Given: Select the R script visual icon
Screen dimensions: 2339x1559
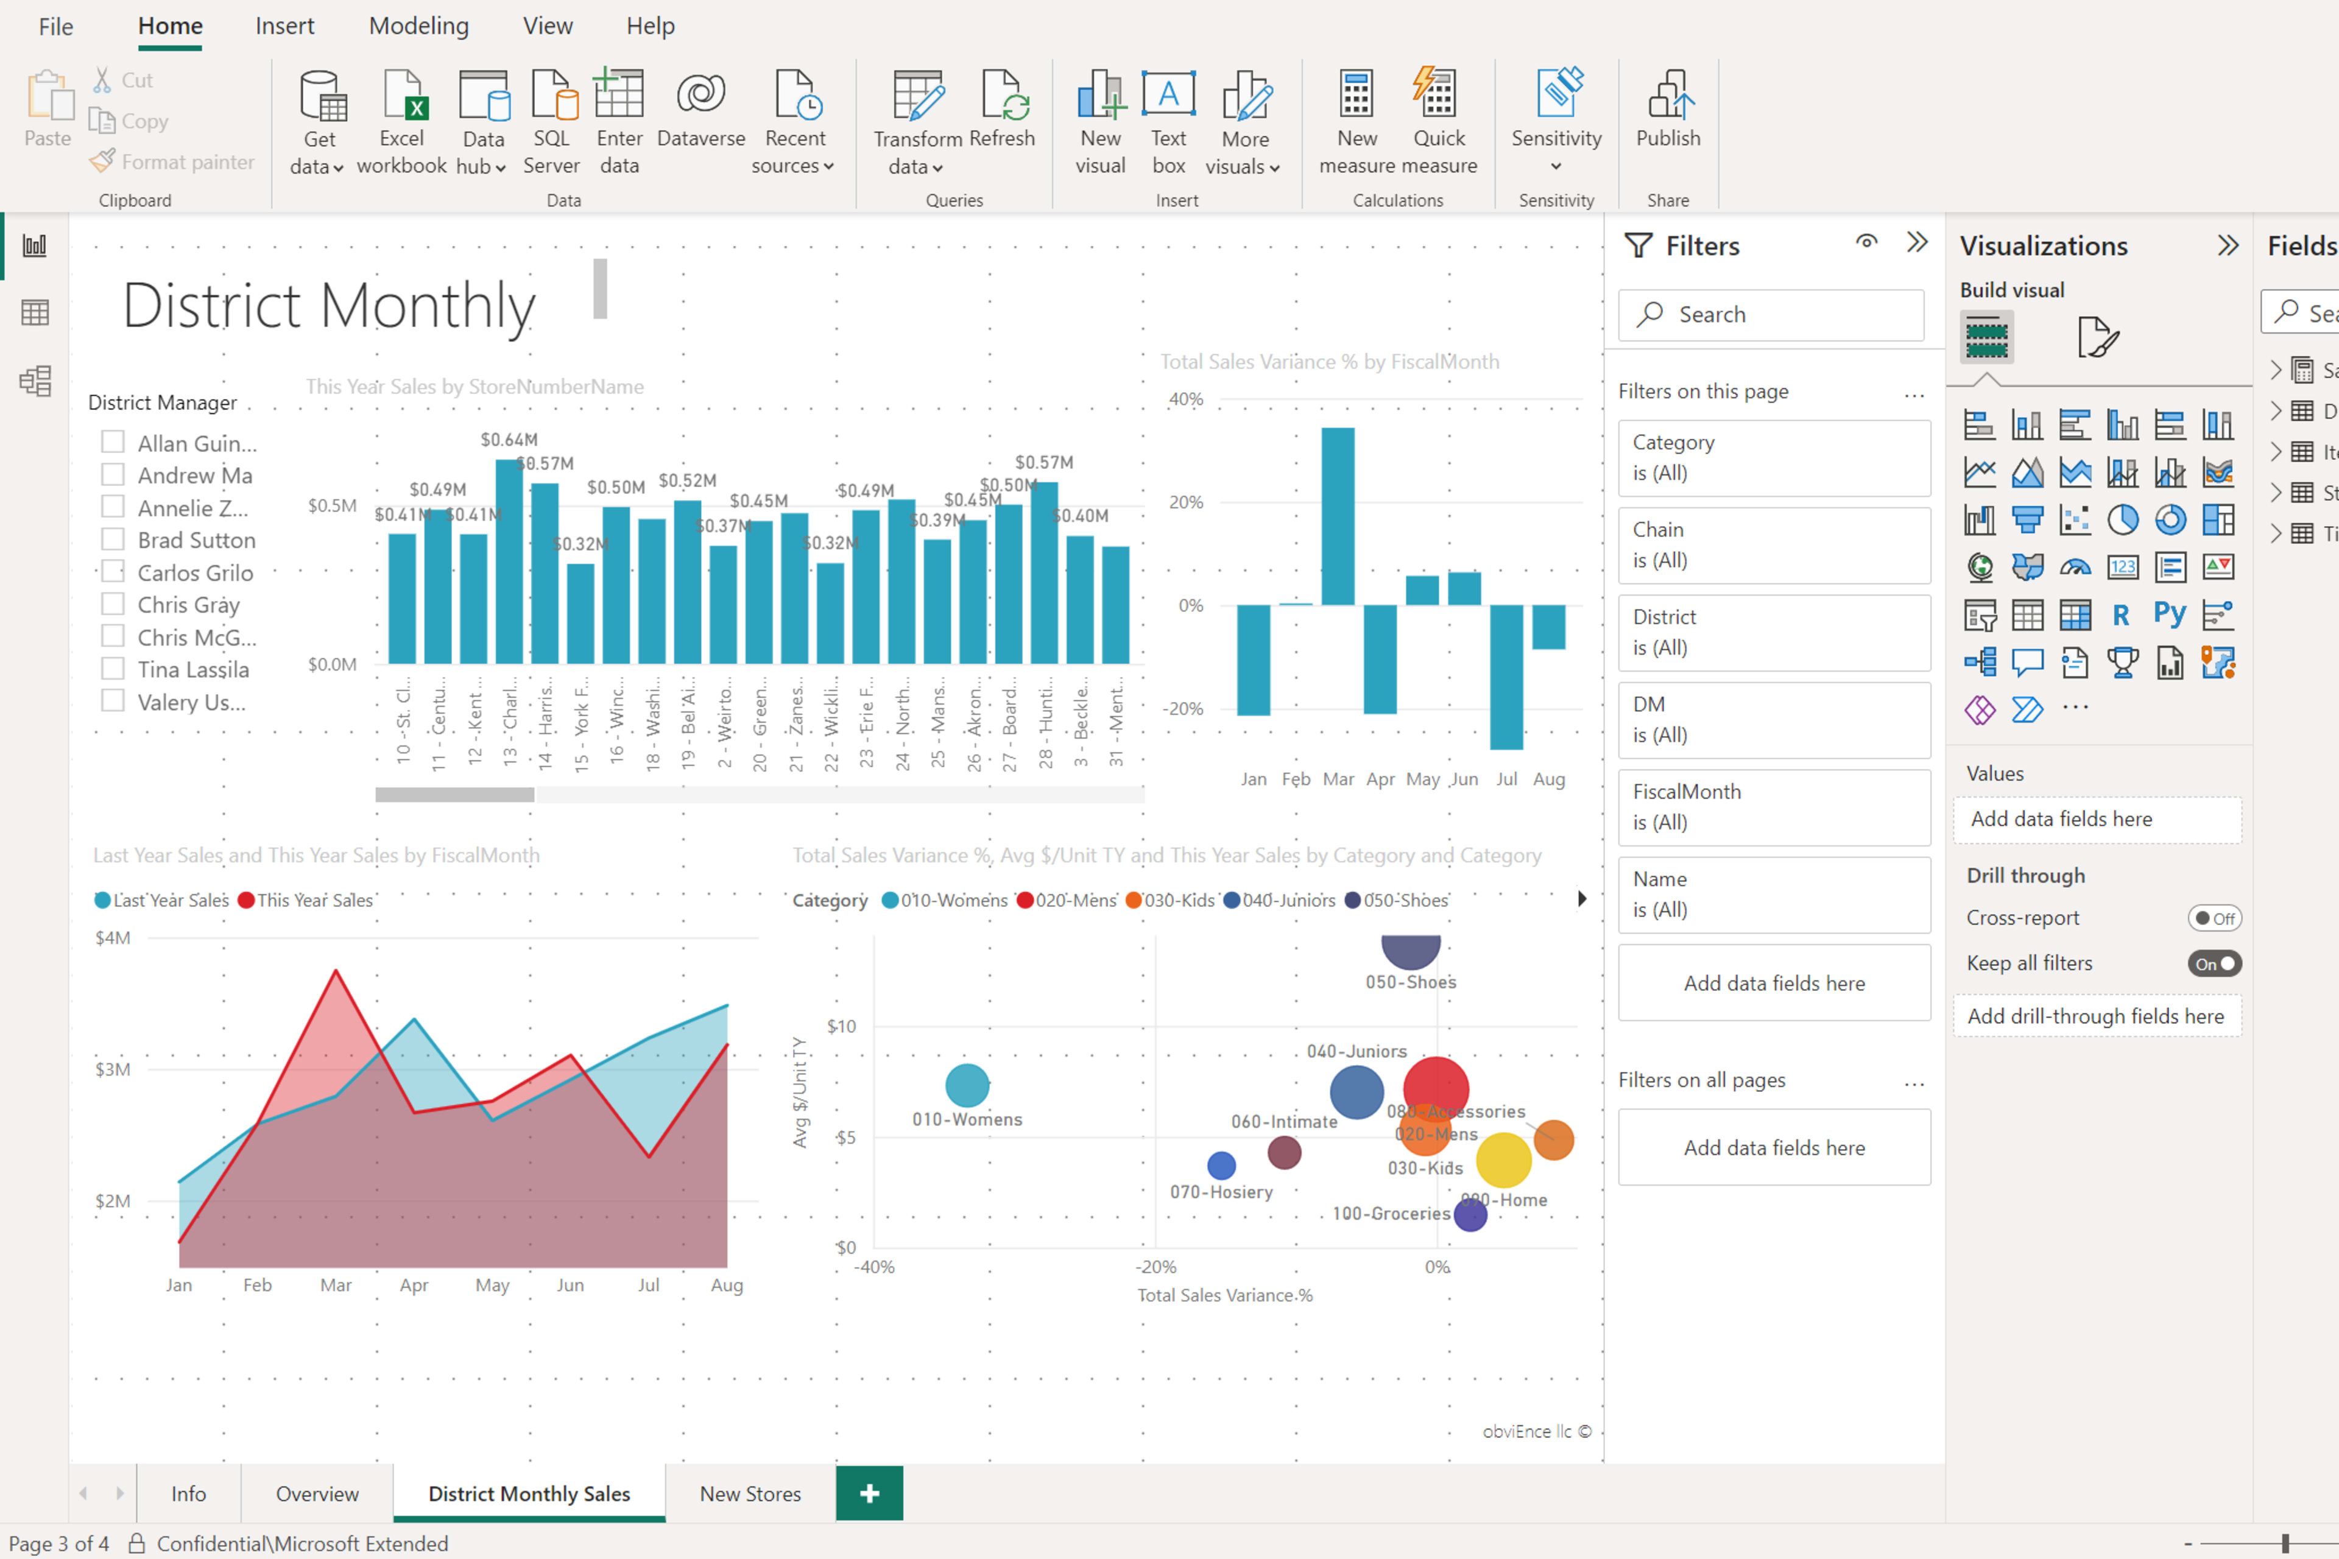Looking at the screenshot, I should pos(2122,614).
